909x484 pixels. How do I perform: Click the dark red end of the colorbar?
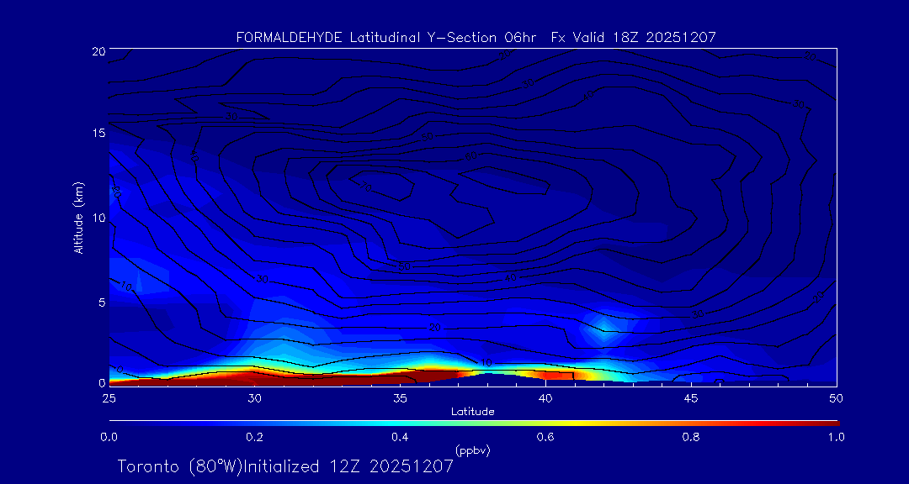click(829, 423)
